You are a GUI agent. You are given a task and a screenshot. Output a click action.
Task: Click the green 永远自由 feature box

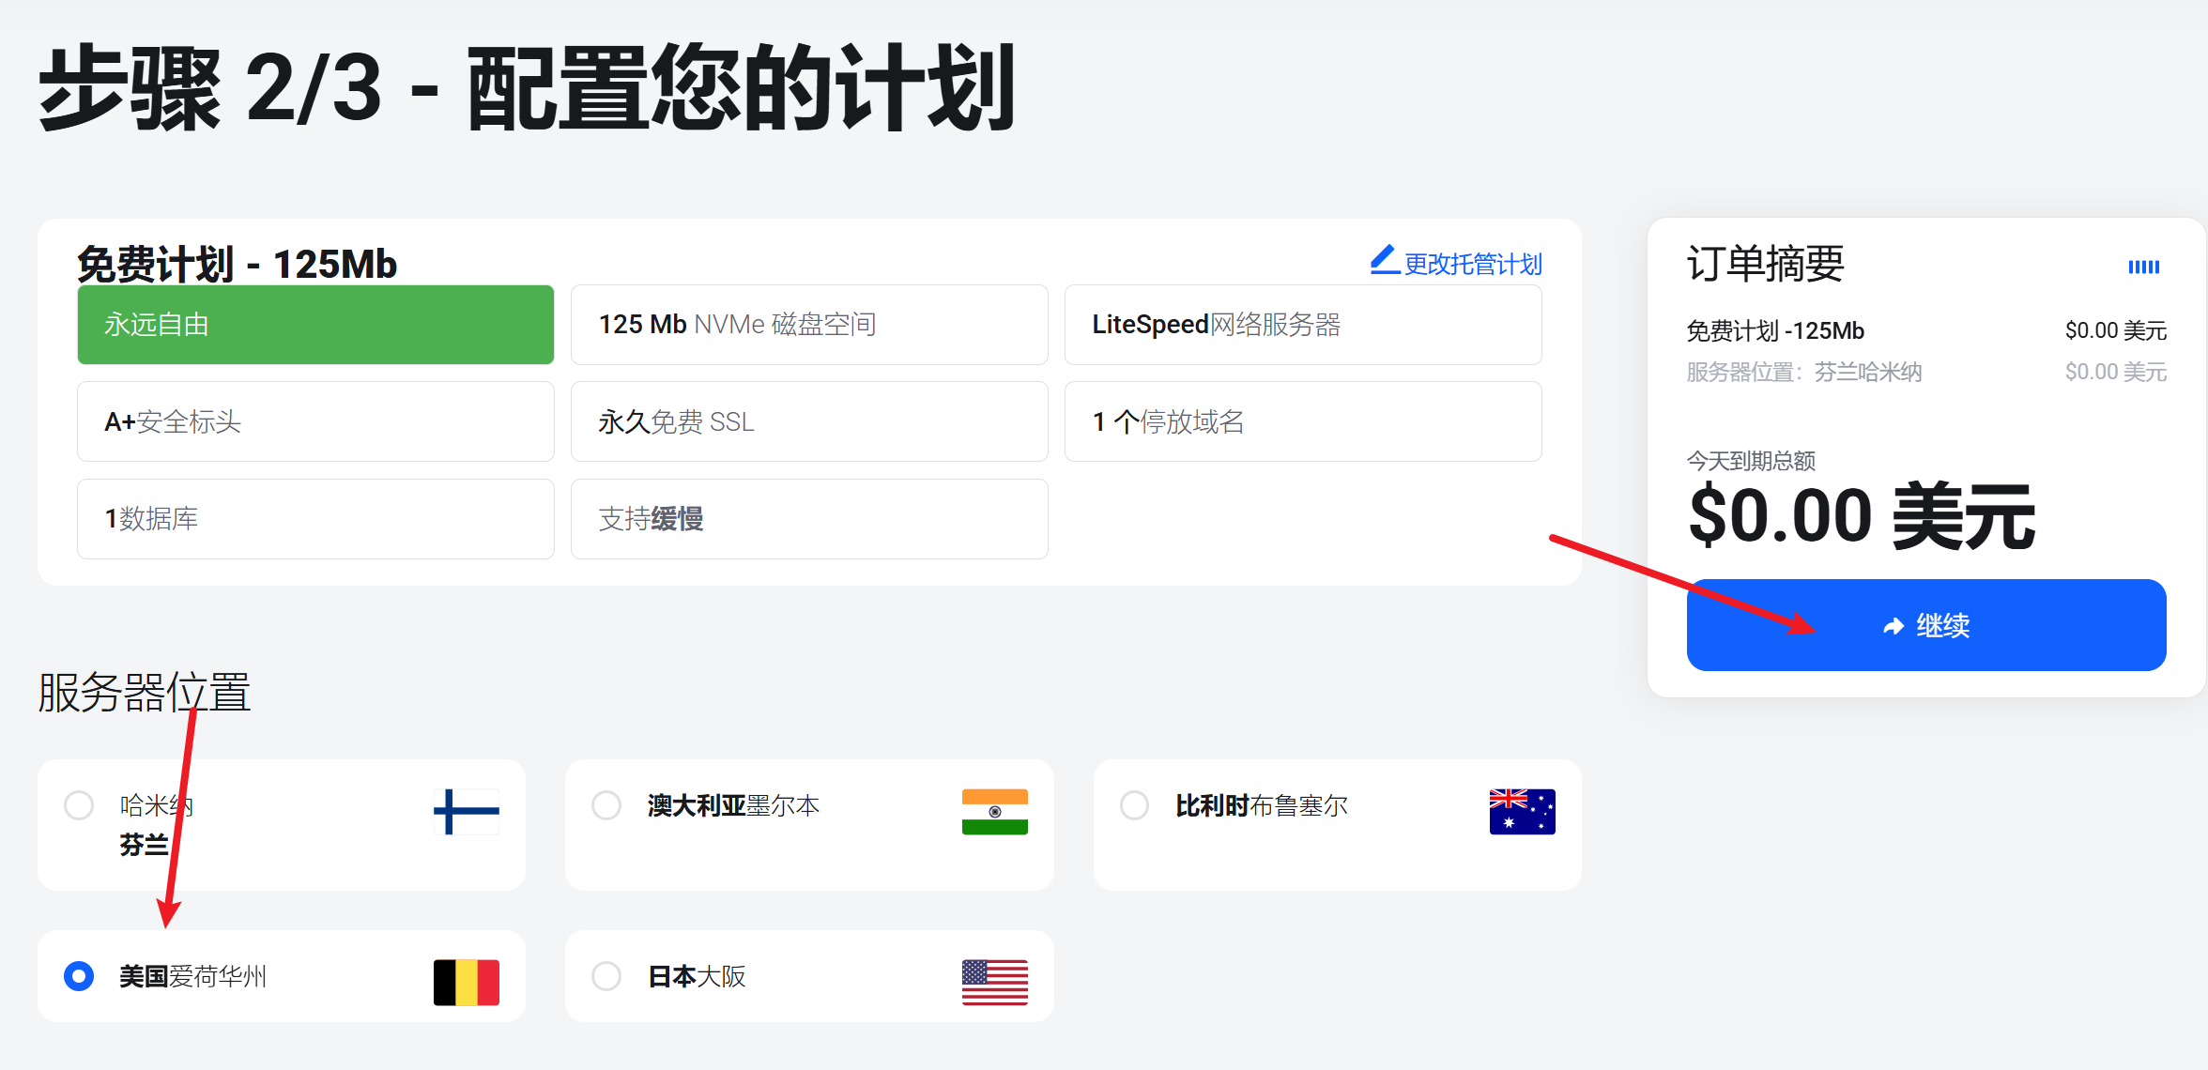point(315,325)
